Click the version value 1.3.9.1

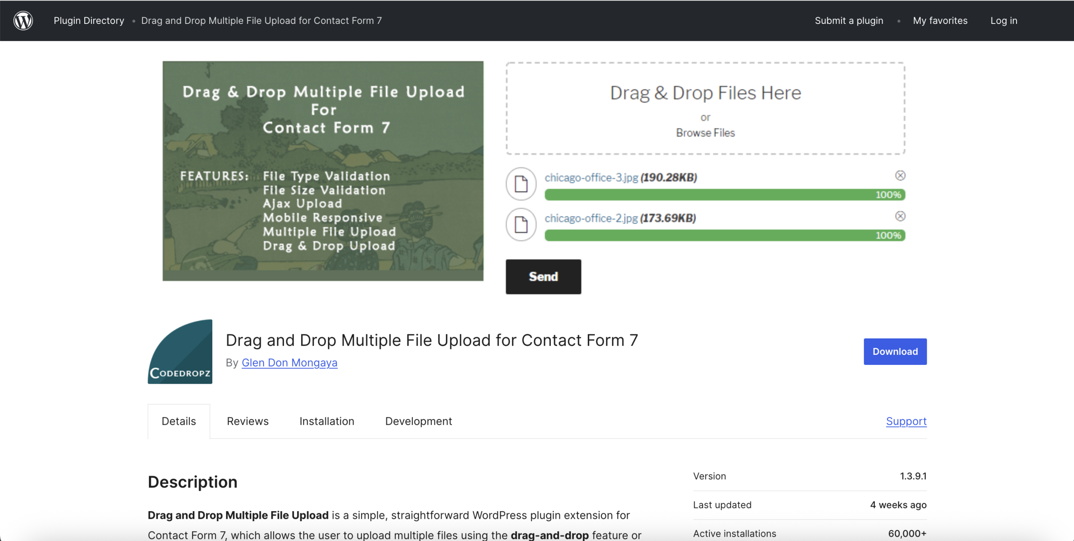pos(913,476)
